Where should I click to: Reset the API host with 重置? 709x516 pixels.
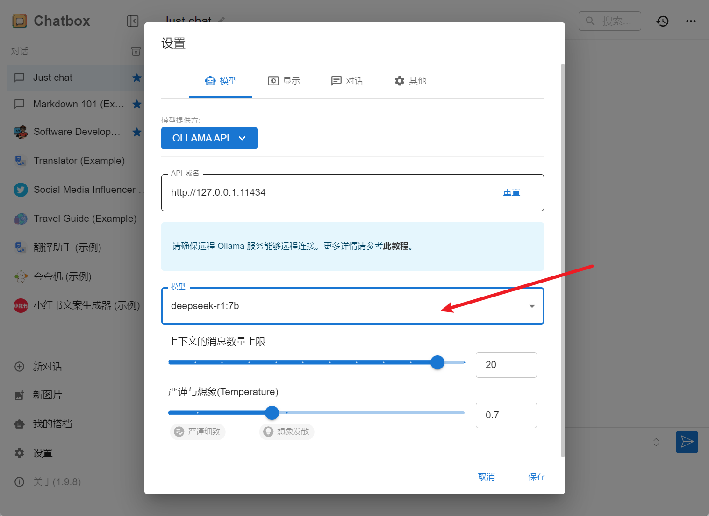512,192
